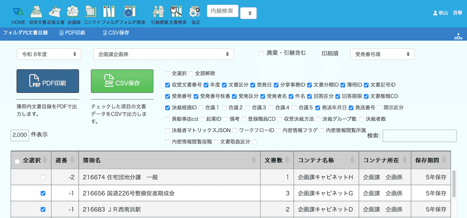Open the 会議録 icon
Viewport: 467px width, 218px height.
coord(74,12)
